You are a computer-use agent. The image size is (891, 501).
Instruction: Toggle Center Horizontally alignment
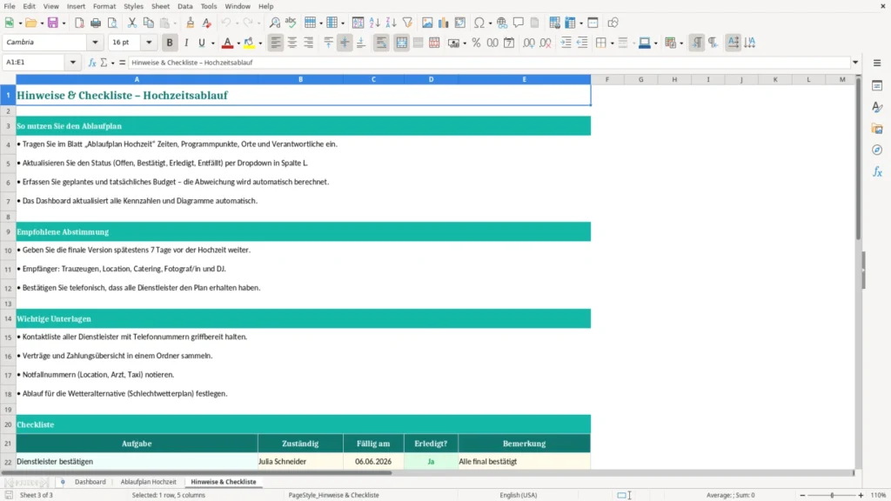(292, 43)
